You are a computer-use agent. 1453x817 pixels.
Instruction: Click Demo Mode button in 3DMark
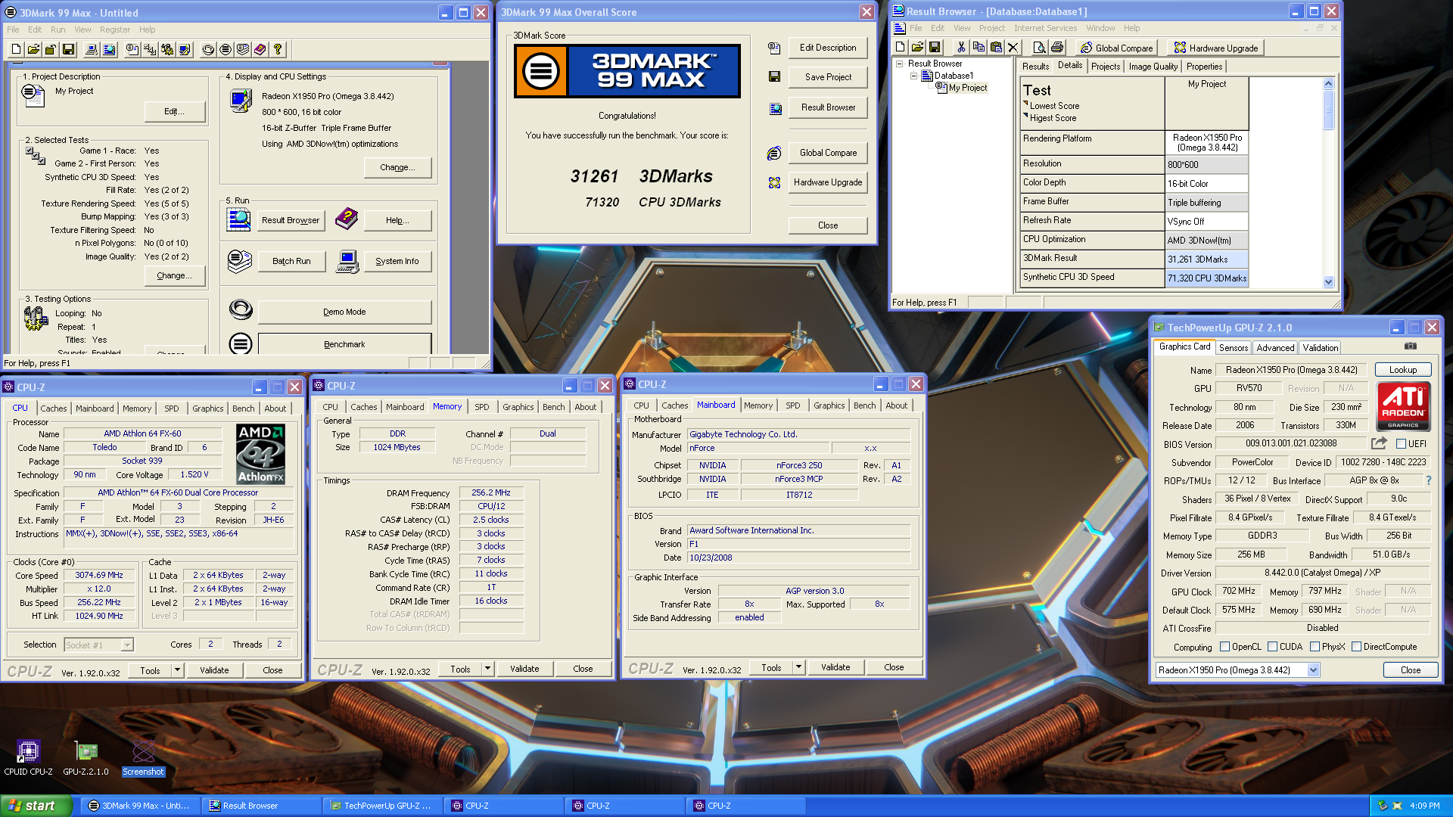(344, 312)
